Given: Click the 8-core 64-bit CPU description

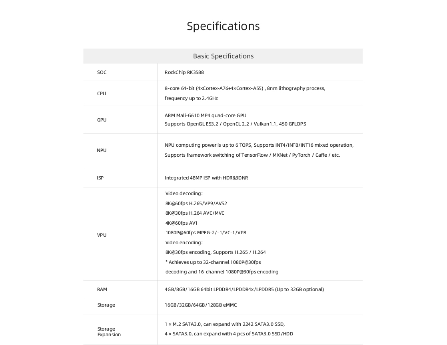Looking at the screenshot, I should coord(245,93).
